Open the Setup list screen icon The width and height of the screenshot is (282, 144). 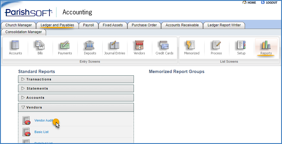[241, 45]
